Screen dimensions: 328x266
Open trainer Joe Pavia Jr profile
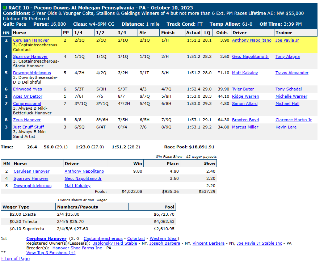287,40
